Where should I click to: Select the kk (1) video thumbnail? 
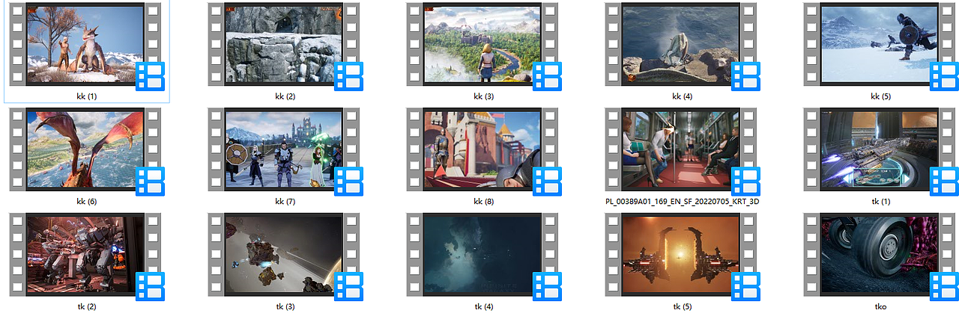click(85, 44)
